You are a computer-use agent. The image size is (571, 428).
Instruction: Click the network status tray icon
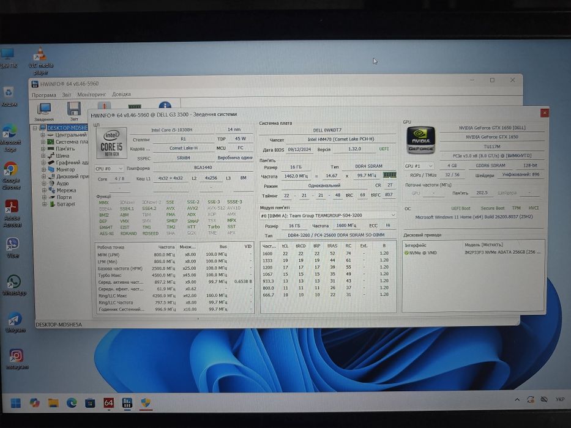[544, 400]
